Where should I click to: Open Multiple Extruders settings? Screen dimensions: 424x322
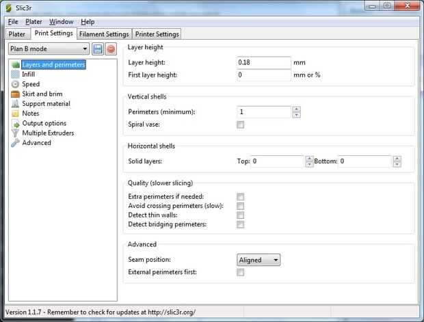(x=48, y=133)
